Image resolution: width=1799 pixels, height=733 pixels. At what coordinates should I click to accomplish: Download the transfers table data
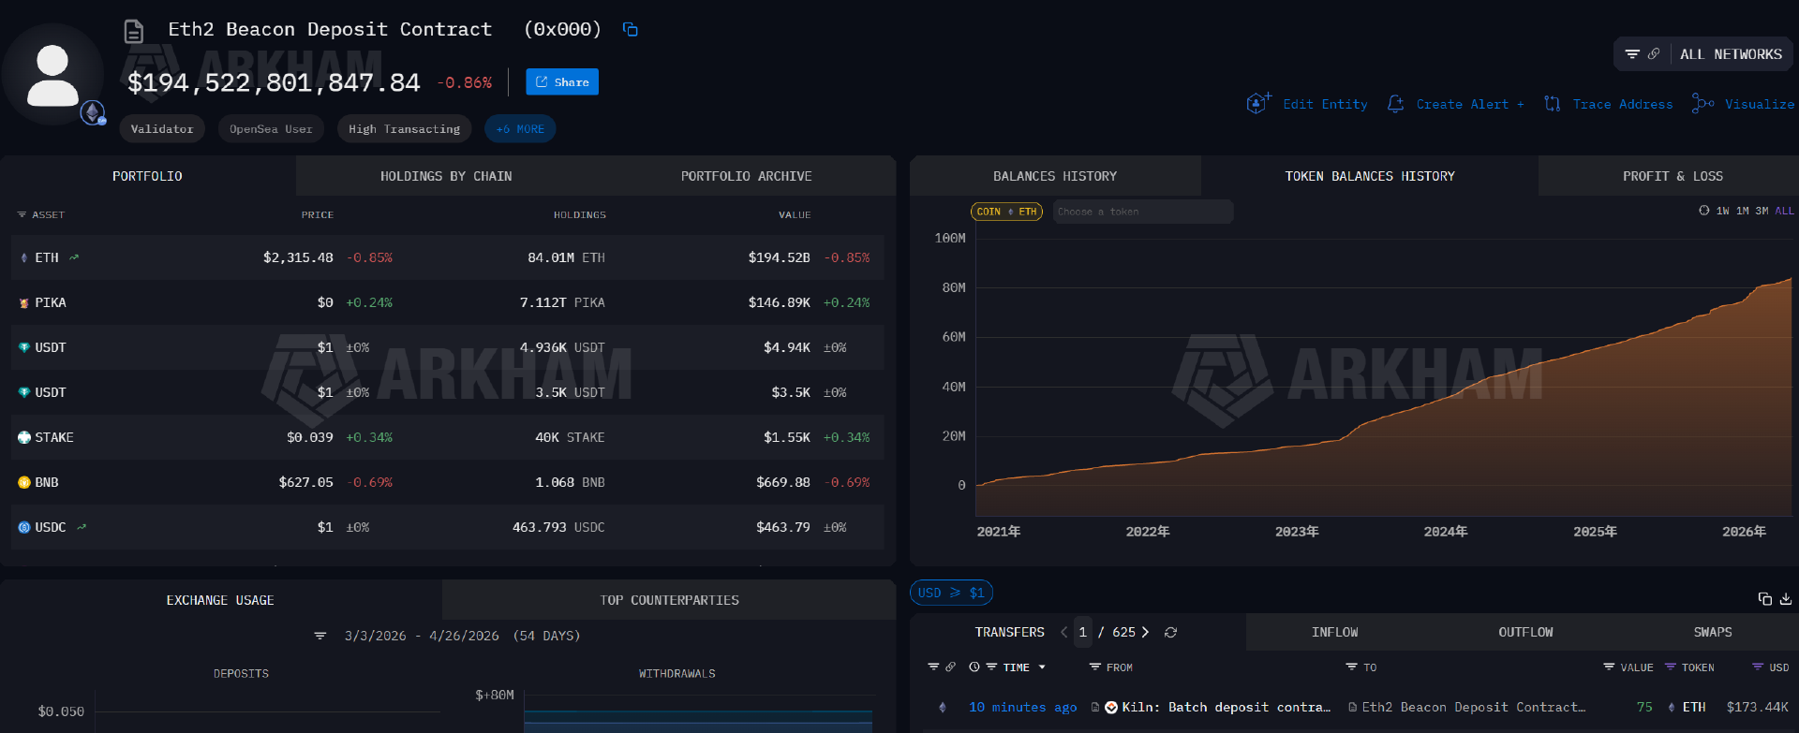tap(1786, 599)
